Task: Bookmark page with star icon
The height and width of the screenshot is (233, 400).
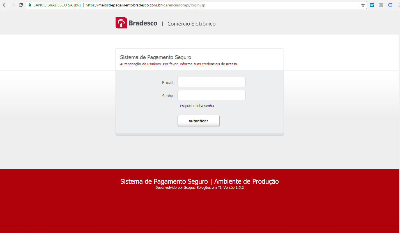Action: tap(363, 5)
